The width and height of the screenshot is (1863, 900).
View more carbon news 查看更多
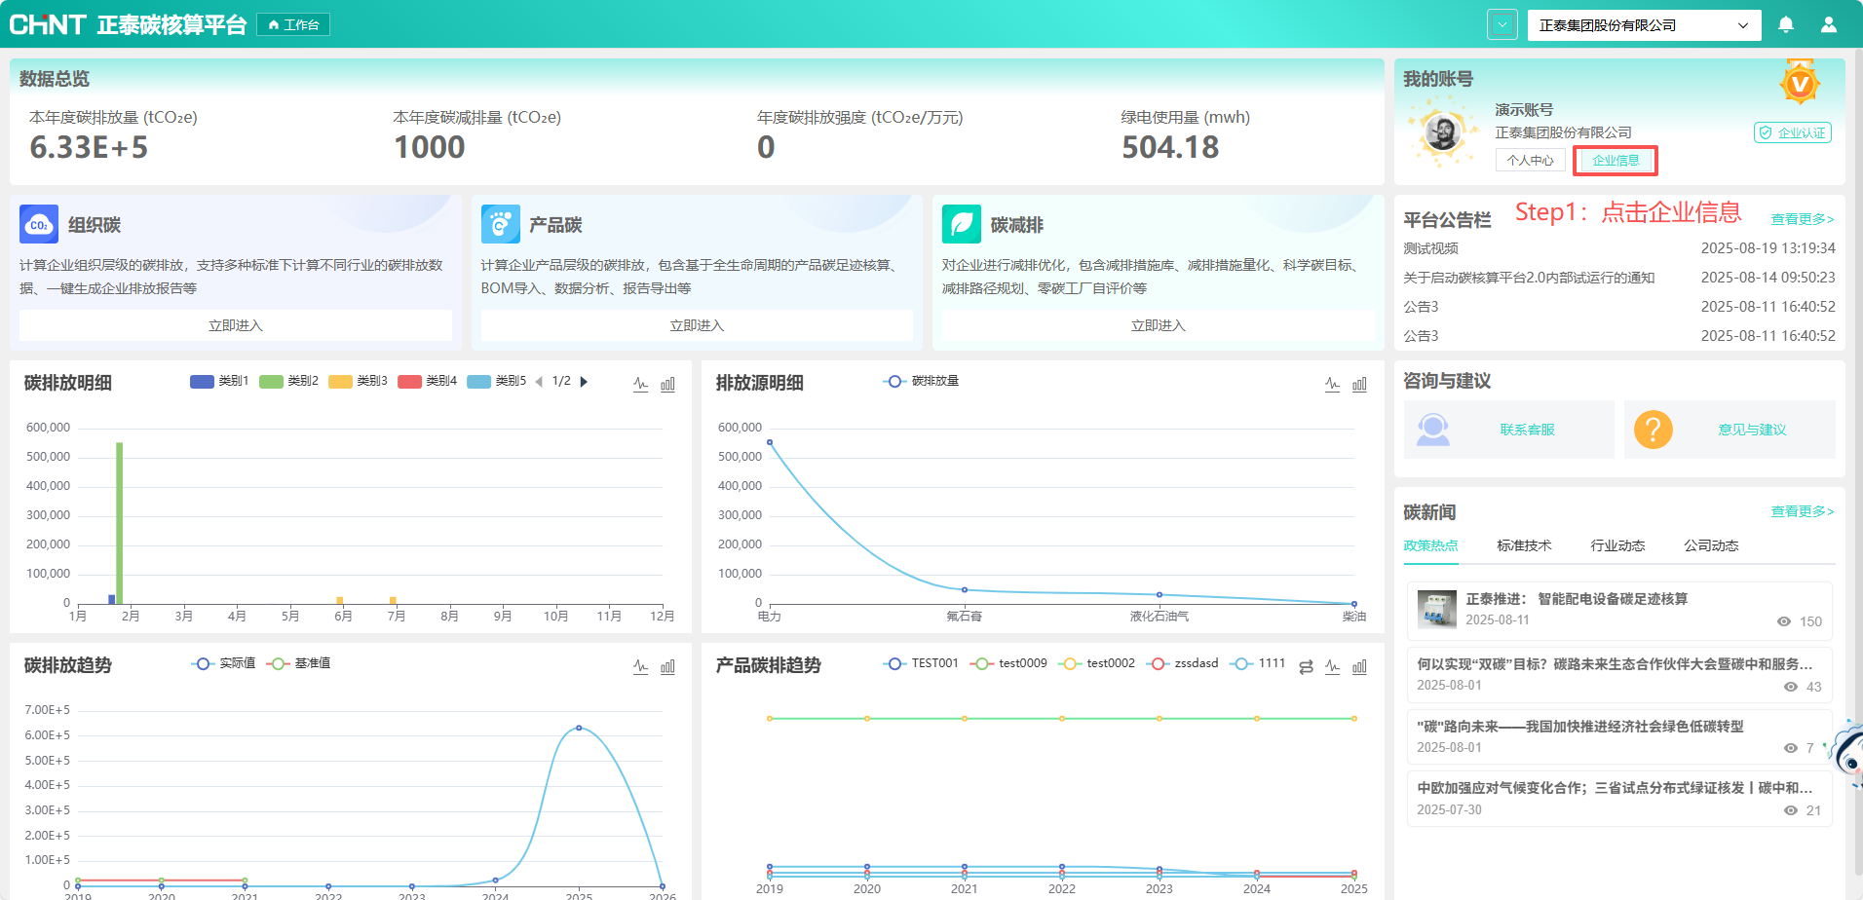[x=1803, y=511]
